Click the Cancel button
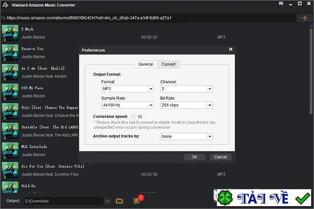The width and height of the screenshot is (314, 209). click(220, 157)
